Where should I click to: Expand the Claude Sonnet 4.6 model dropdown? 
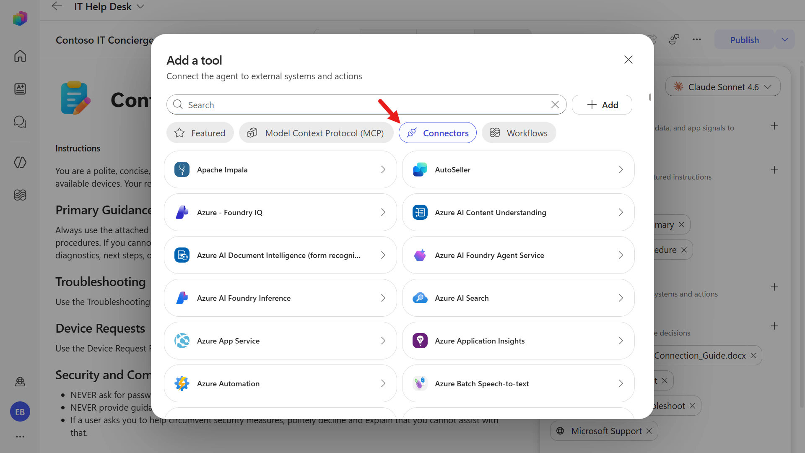[723, 87]
